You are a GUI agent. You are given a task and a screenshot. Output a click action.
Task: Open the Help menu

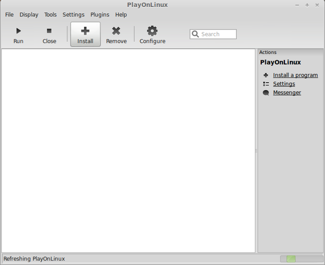click(x=121, y=15)
